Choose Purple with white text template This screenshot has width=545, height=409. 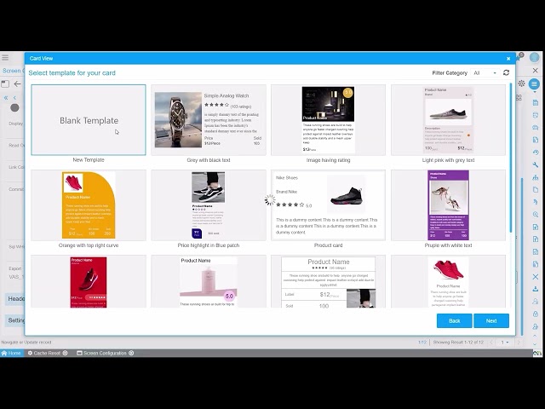448,205
